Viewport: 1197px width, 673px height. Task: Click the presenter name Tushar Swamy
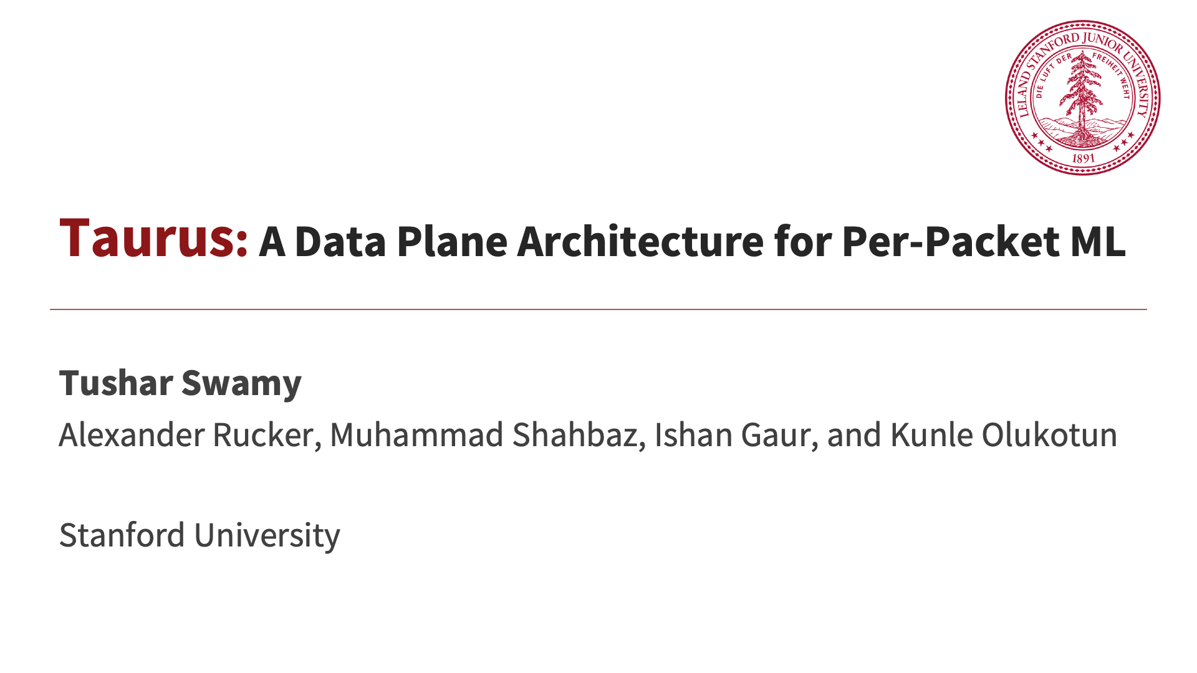(x=180, y=383)
